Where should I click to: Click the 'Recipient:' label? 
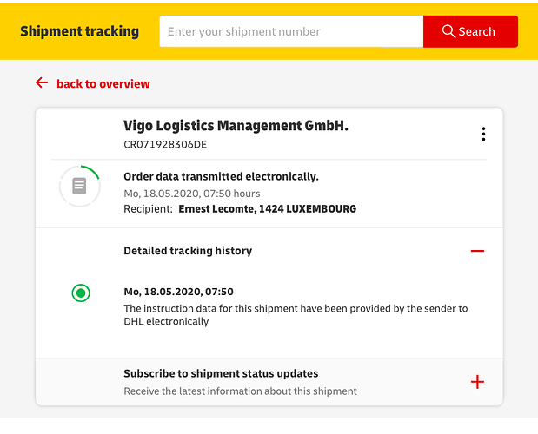(148, 209)
